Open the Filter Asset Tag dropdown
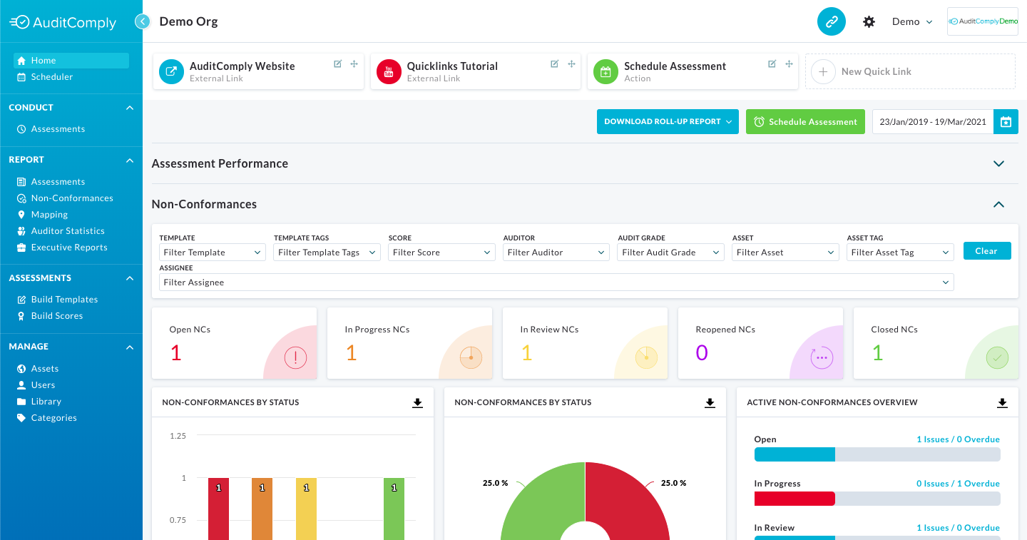1027x540 pixels. 900,253
